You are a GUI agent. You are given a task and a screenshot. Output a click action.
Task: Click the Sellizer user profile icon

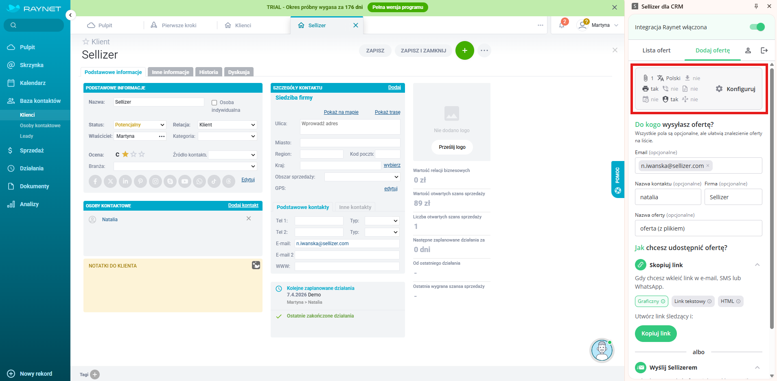coord(748,50)
